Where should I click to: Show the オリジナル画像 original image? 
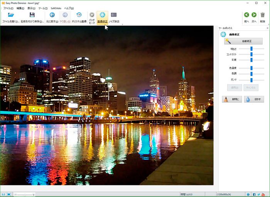pyautogui.click(x=79, y=18)
